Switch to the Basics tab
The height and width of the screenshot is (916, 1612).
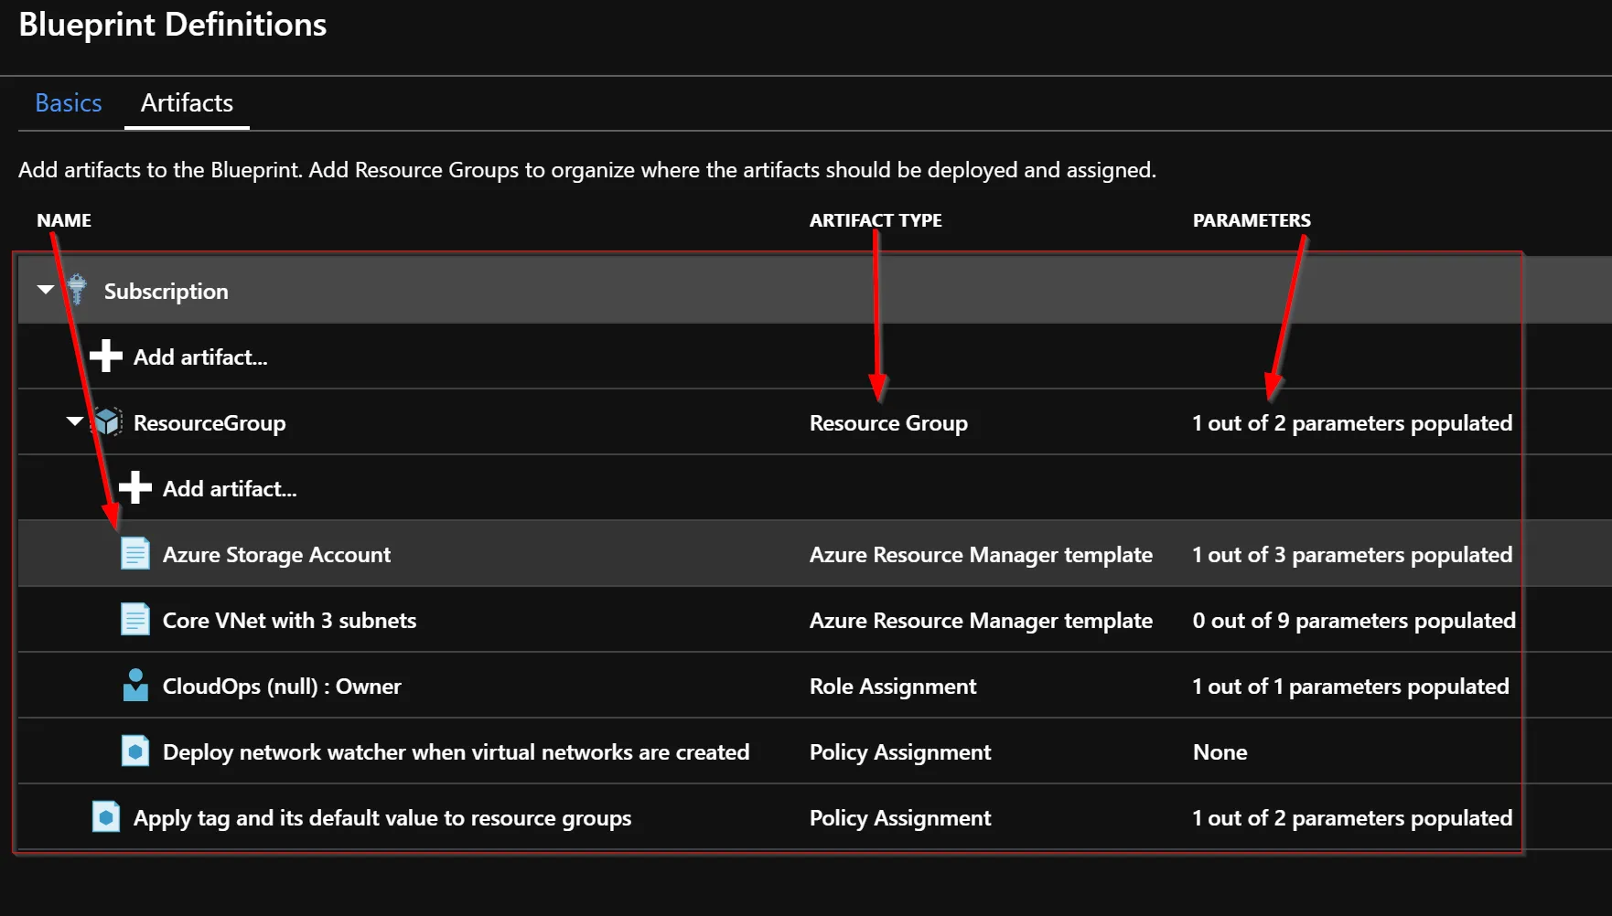69,102
